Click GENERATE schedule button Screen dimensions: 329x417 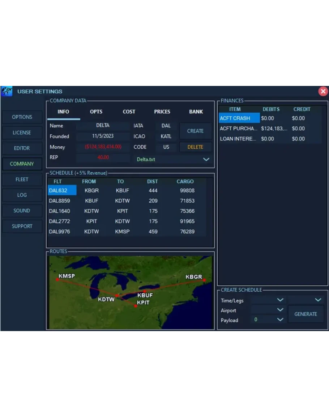305,314
